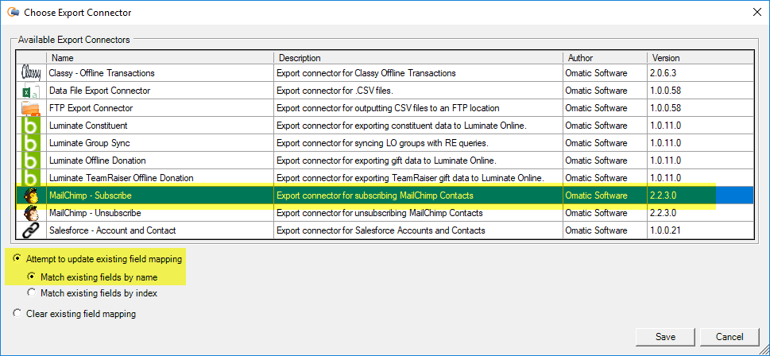
Task: Click the Salesforce chain link icon
Action: (31, 230)
